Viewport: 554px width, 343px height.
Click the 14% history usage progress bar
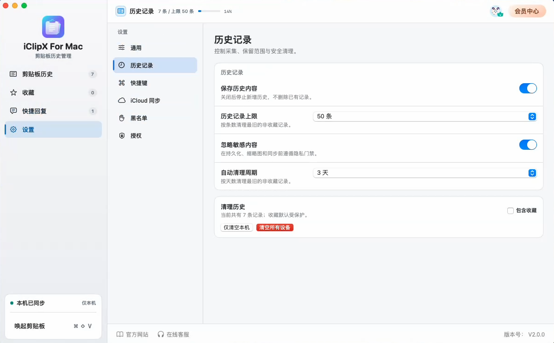209,11
